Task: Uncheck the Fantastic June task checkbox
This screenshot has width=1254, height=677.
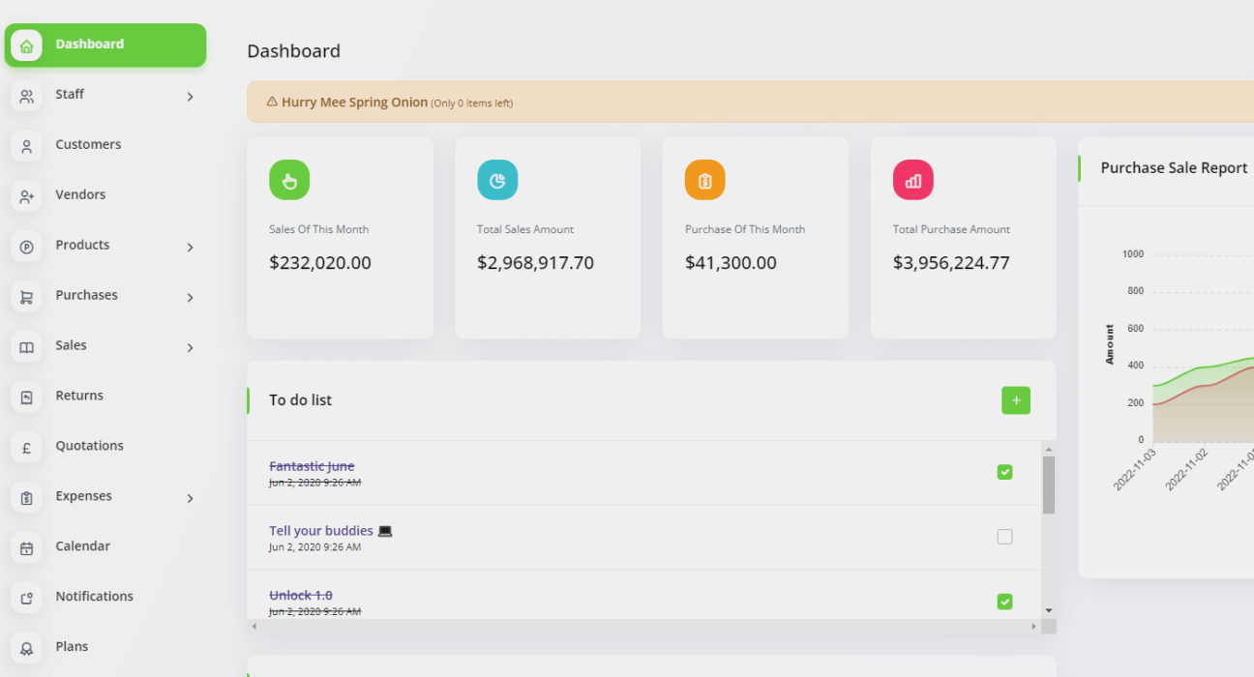Action: 1004,472
